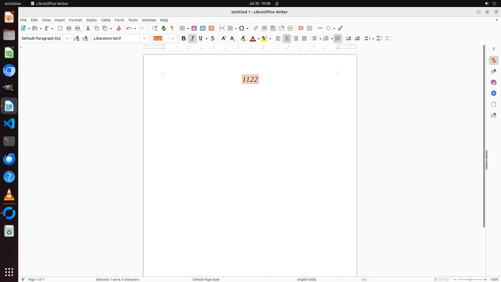The height and width of the screenshot is (282, 501).
Task: Click Default Page Style in status bar
Action: (x=206, y=279)
